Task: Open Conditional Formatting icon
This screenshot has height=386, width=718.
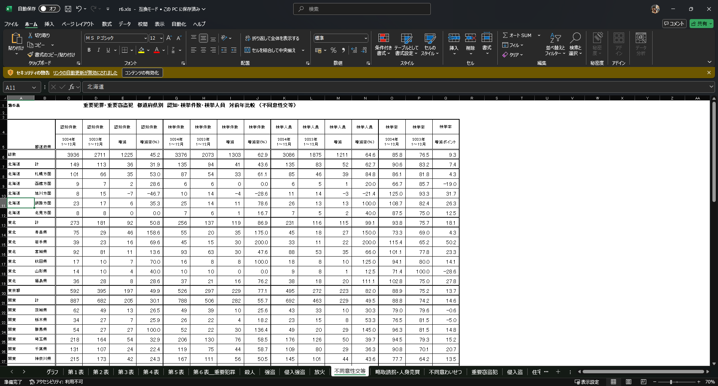Action: 383,39
